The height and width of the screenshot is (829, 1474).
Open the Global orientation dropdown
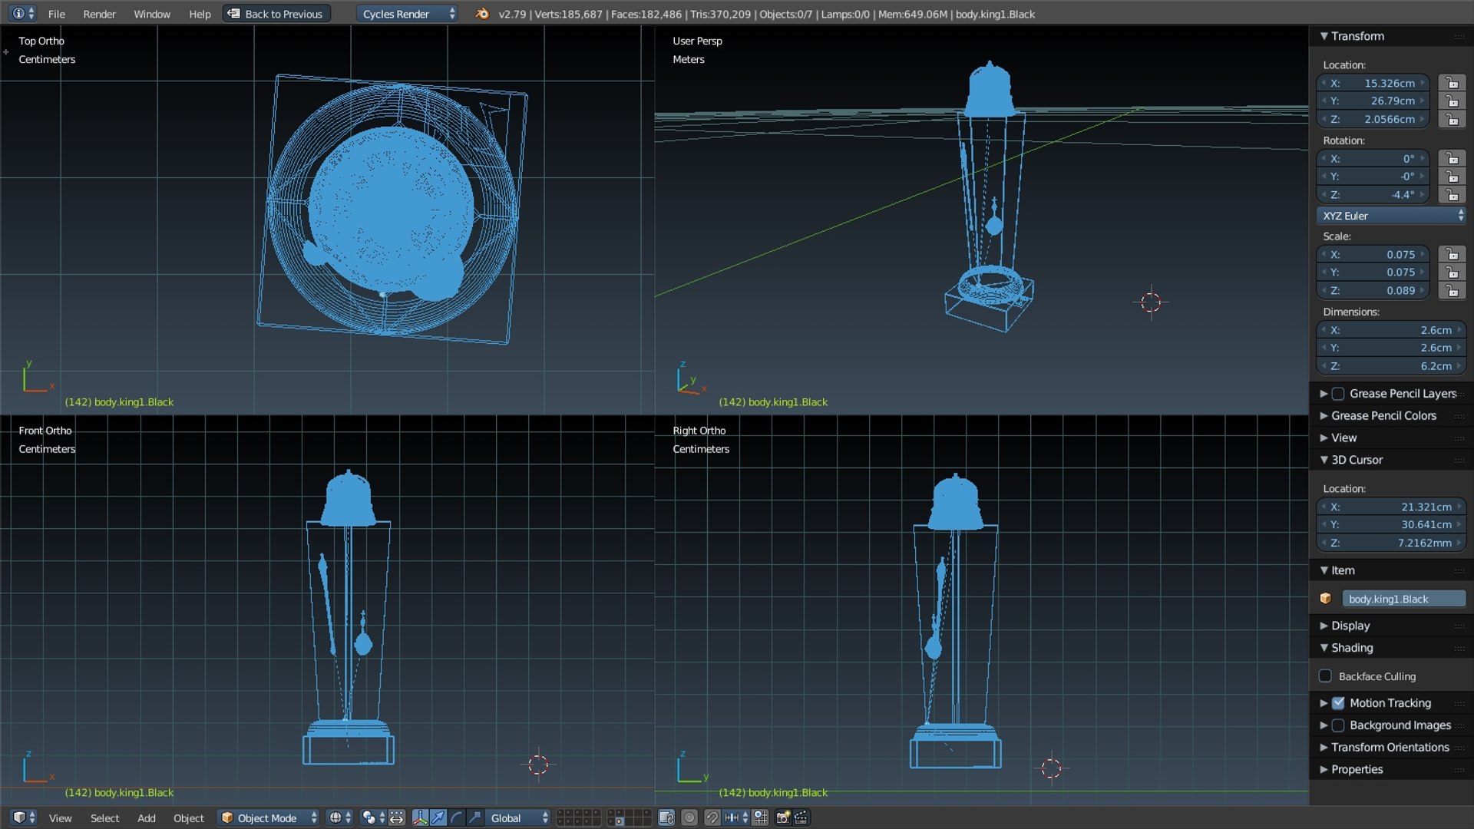[x=518, y=817]
